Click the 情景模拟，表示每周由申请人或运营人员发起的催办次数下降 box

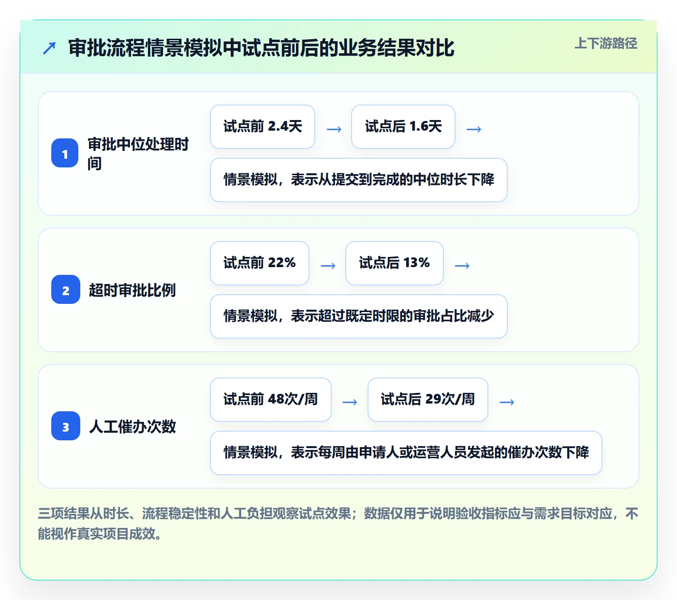coord(406,453)
